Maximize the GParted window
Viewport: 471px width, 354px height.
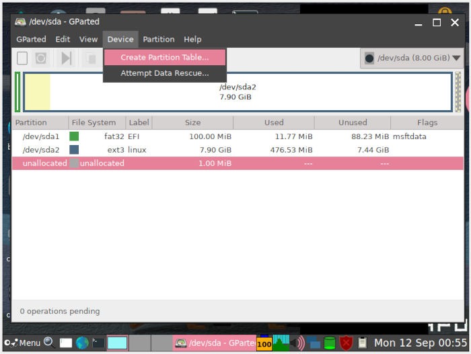[437, 22]
